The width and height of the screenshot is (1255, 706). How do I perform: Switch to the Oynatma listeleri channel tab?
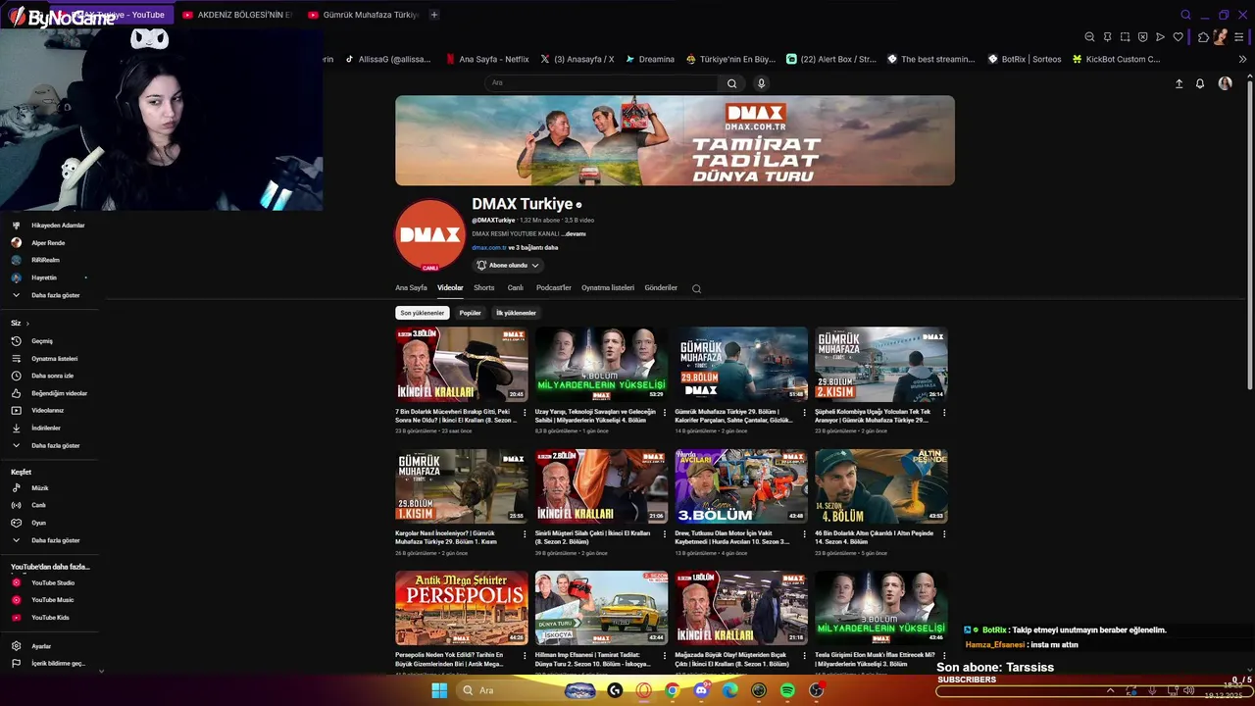(608, 288)
